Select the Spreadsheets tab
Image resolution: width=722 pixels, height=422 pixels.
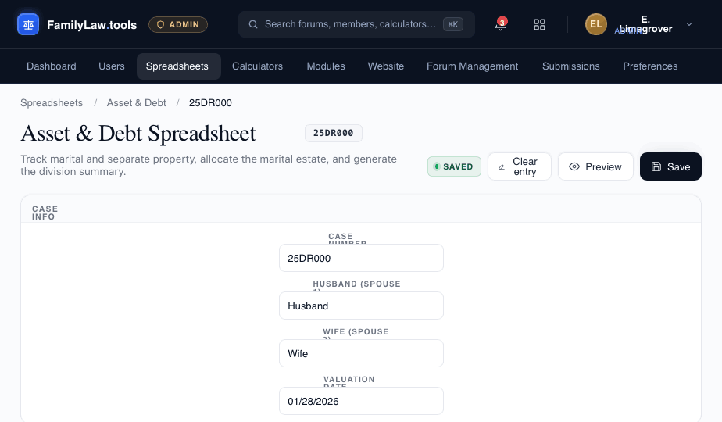click(x=177, y=66)
